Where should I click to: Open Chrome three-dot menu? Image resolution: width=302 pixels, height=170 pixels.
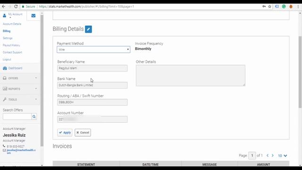(298, 6)
